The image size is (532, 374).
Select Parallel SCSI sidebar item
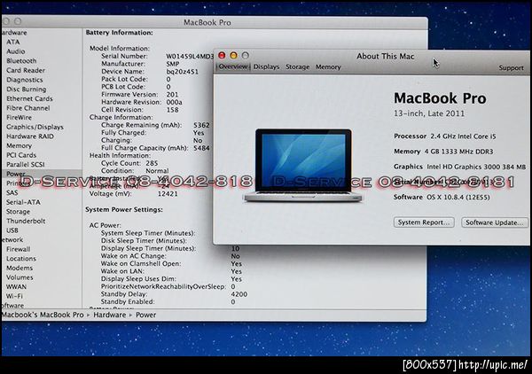(x=26, y=165)
